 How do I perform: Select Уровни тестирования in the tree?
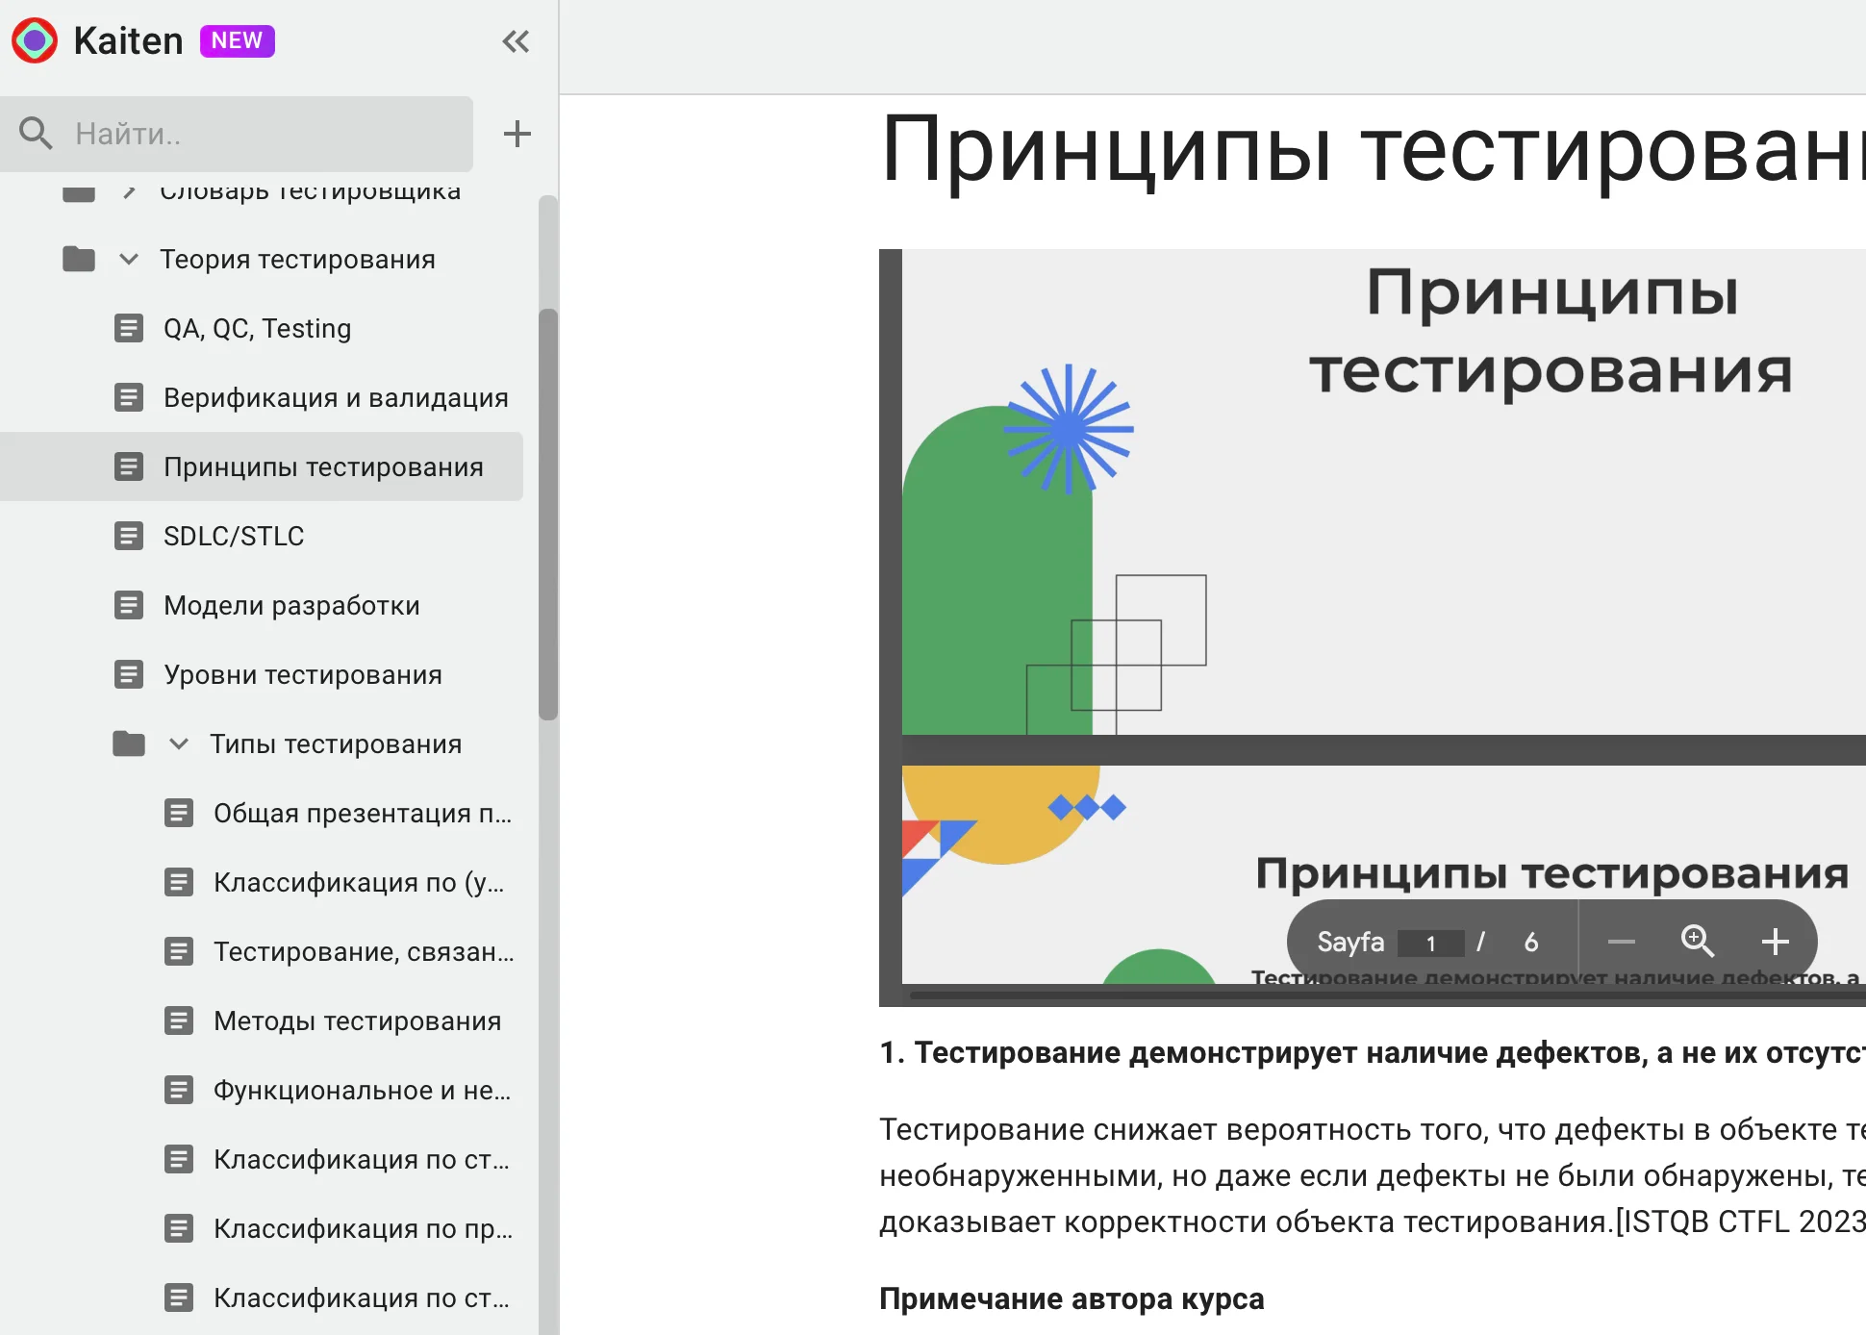pos(302,675)
